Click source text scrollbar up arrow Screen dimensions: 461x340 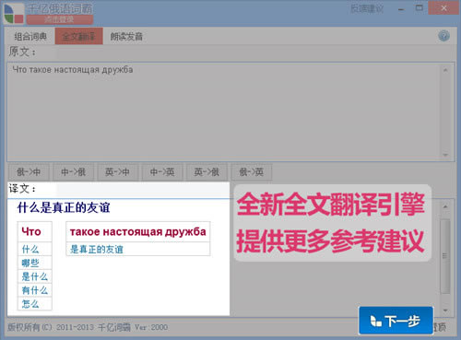(445, 70)
